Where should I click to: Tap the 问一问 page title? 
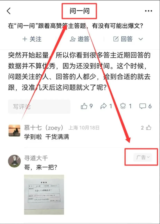click(80, 11)
